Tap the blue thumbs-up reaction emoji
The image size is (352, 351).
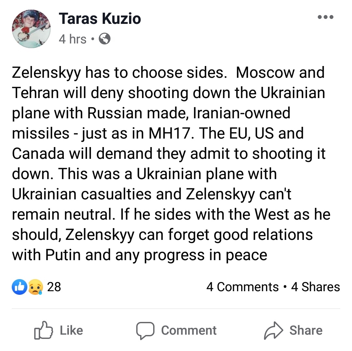point(19,287)
